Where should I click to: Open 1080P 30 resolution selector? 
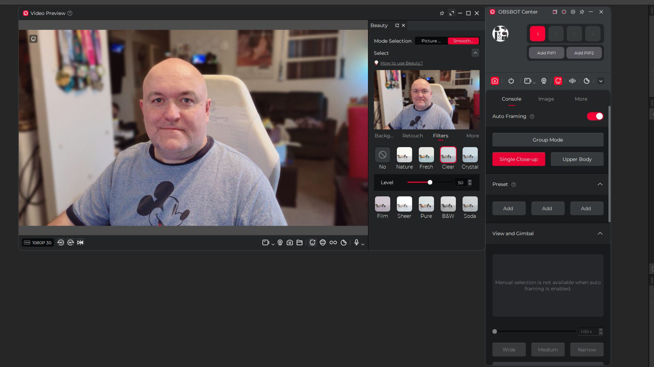[38, 242]
